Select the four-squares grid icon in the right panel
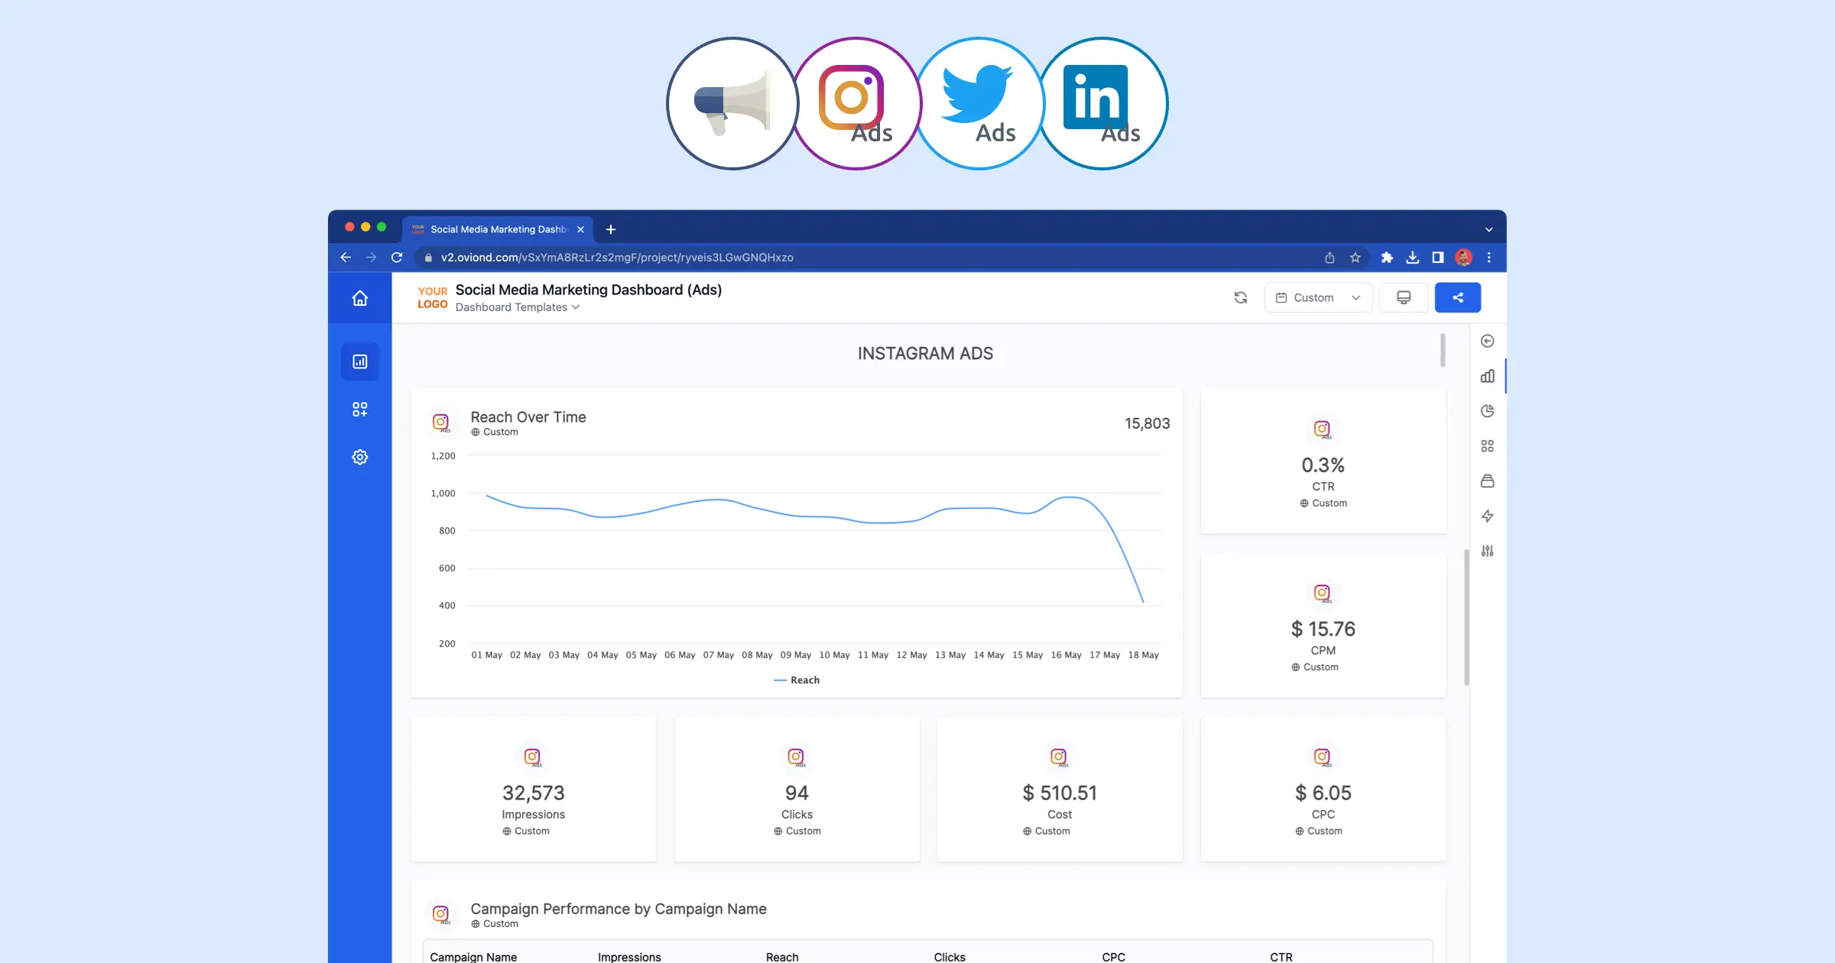Screen dimensions: 1835x963 (x=1487, y=446)
